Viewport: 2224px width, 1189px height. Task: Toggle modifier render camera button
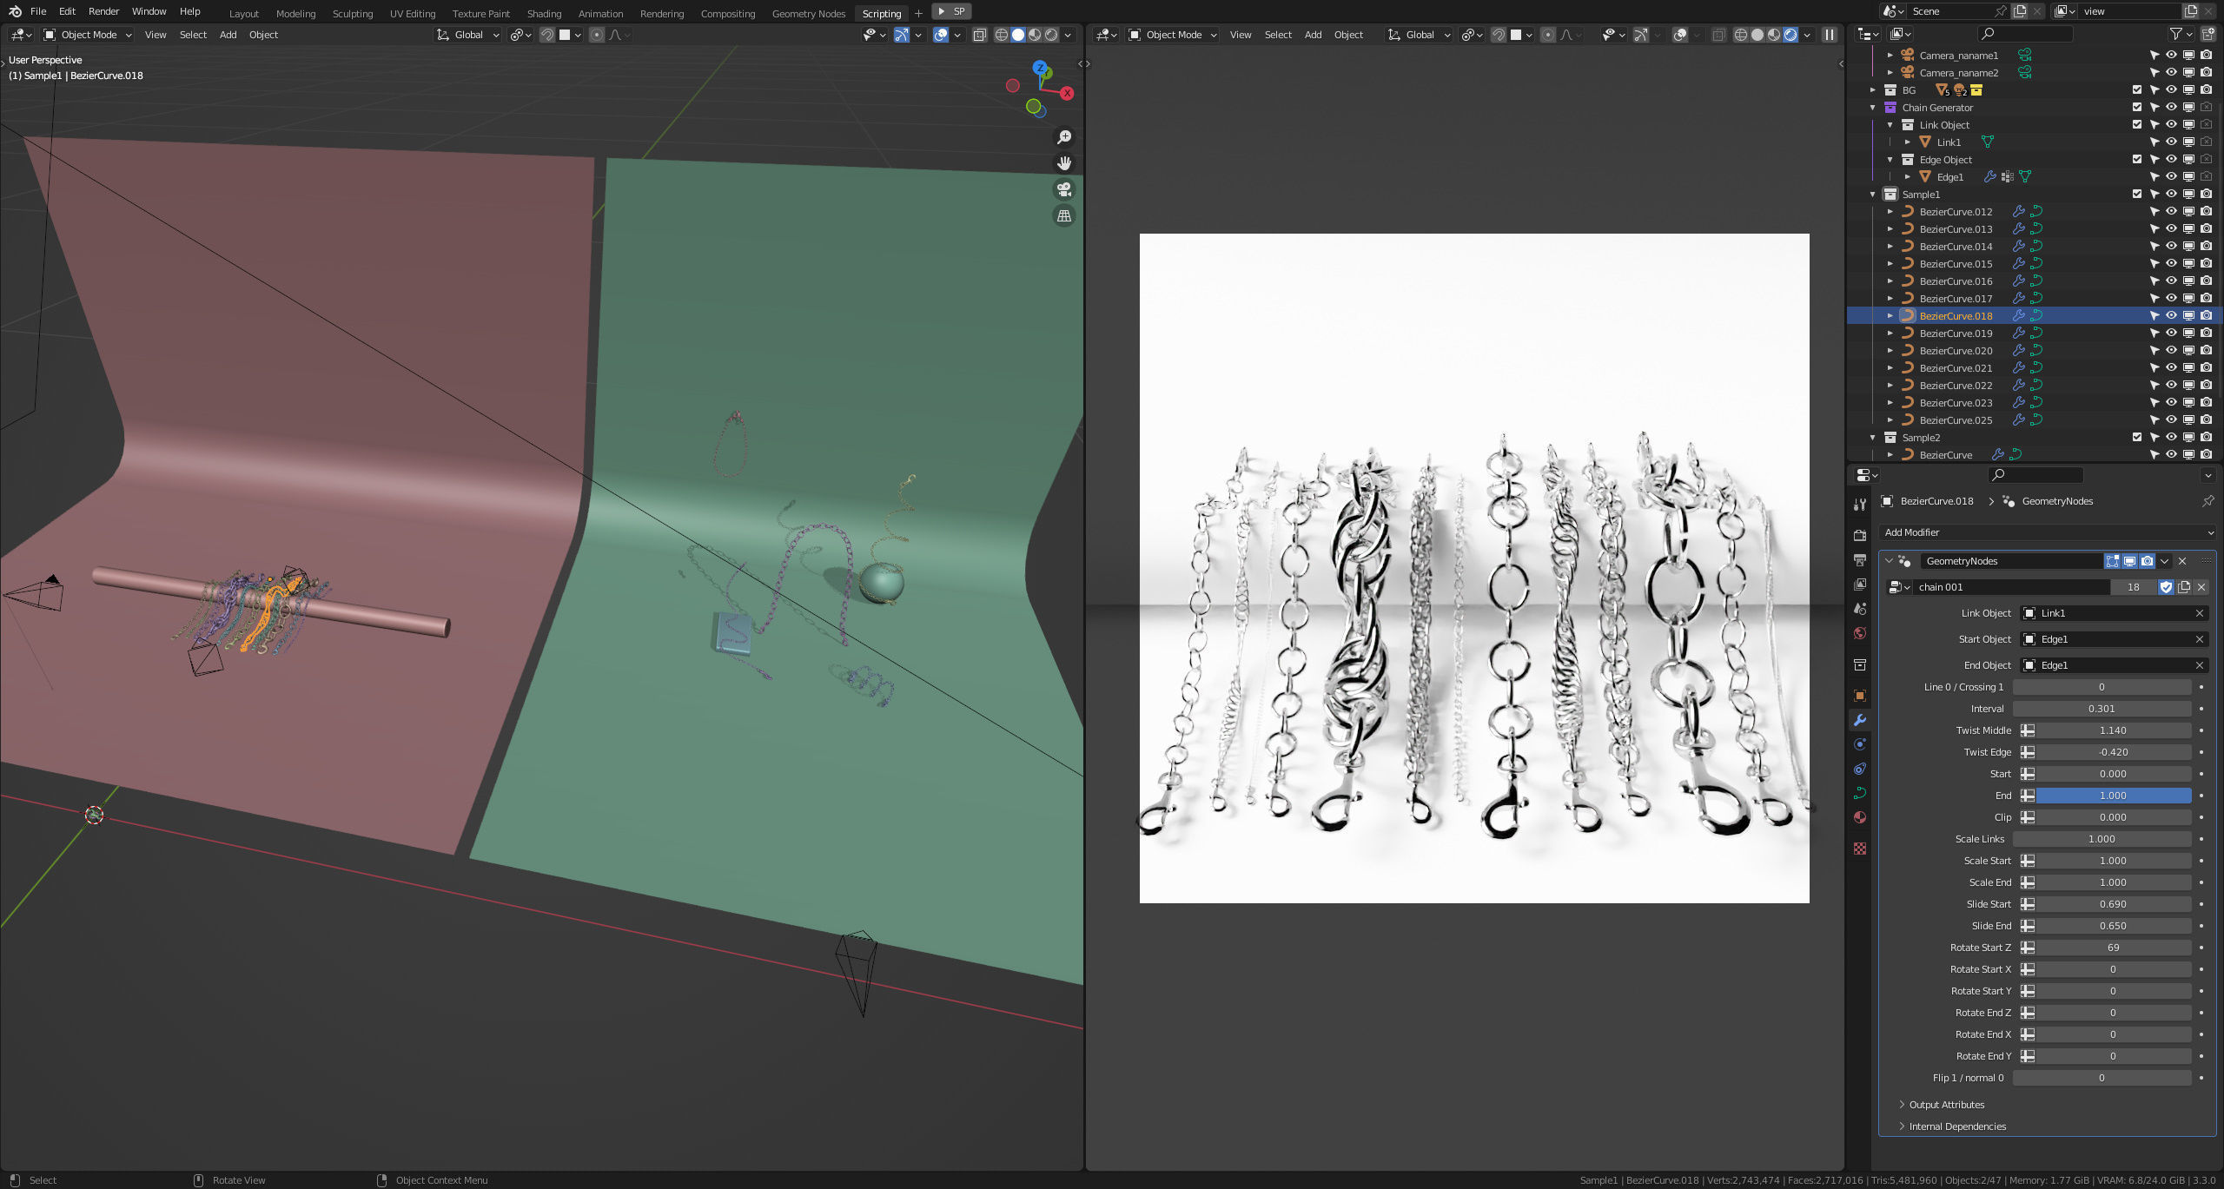[x=2147, y=561]
